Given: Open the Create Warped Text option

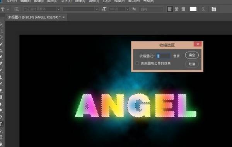Looking at the screenshot, I should (203, 9).
